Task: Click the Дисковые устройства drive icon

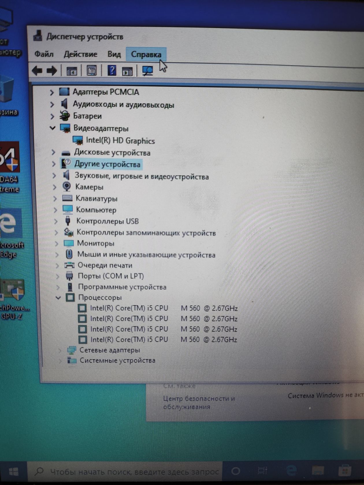Action: tap(66, 152)
